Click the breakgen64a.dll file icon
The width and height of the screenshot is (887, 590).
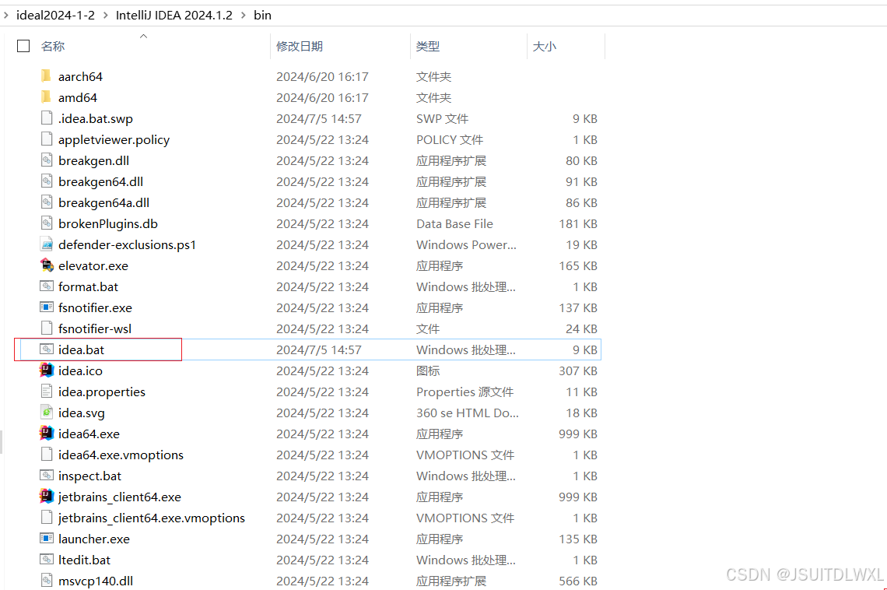pyautogui.click(x=47, y=202)
